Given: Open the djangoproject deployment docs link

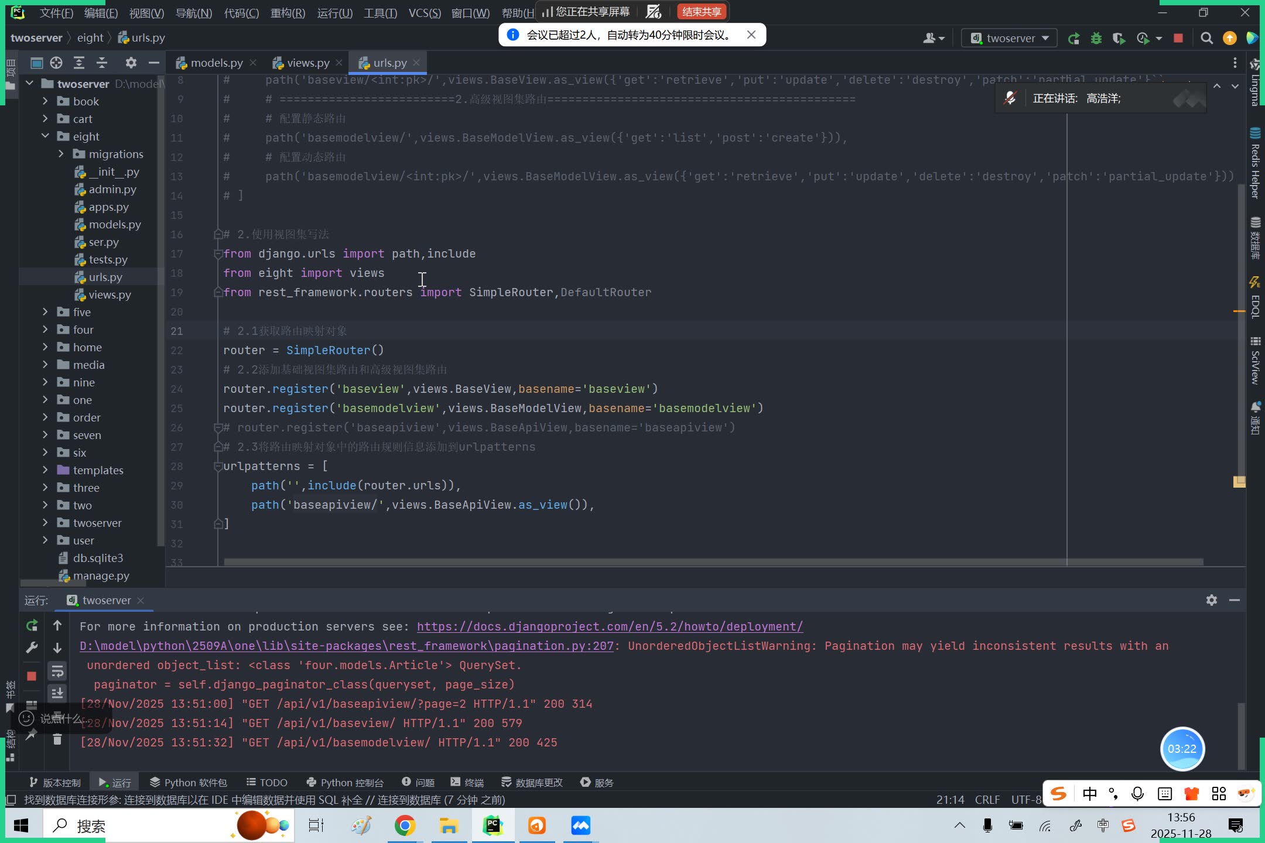Looking at the screenshot, I should [610, 626].
